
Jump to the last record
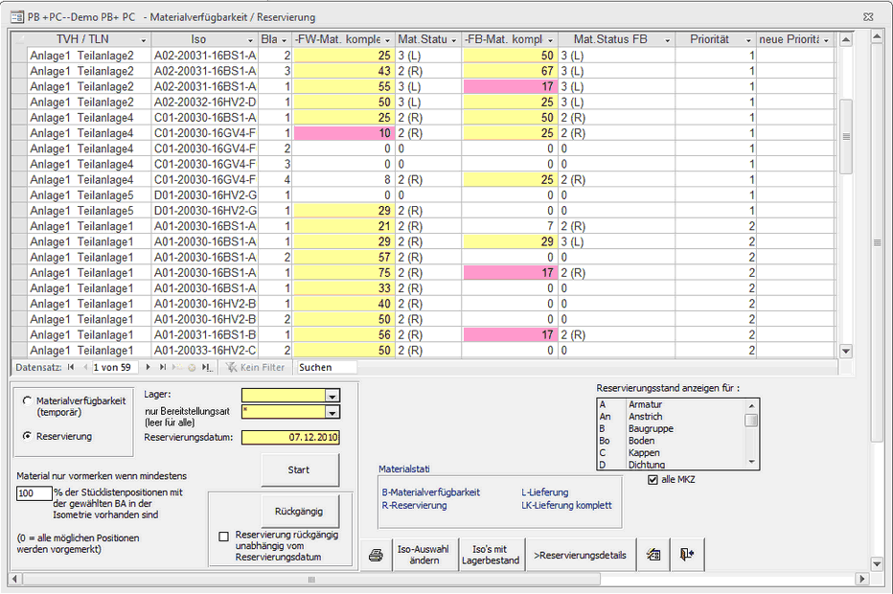[x=163, y=367]
